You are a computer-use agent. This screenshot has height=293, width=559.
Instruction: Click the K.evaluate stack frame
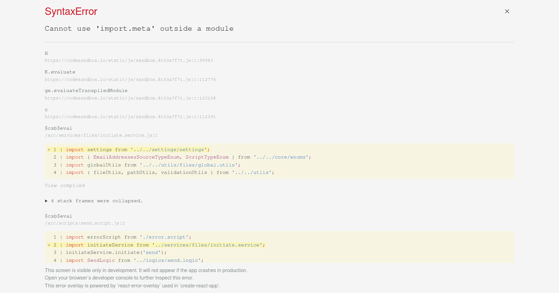coord(60,72)
